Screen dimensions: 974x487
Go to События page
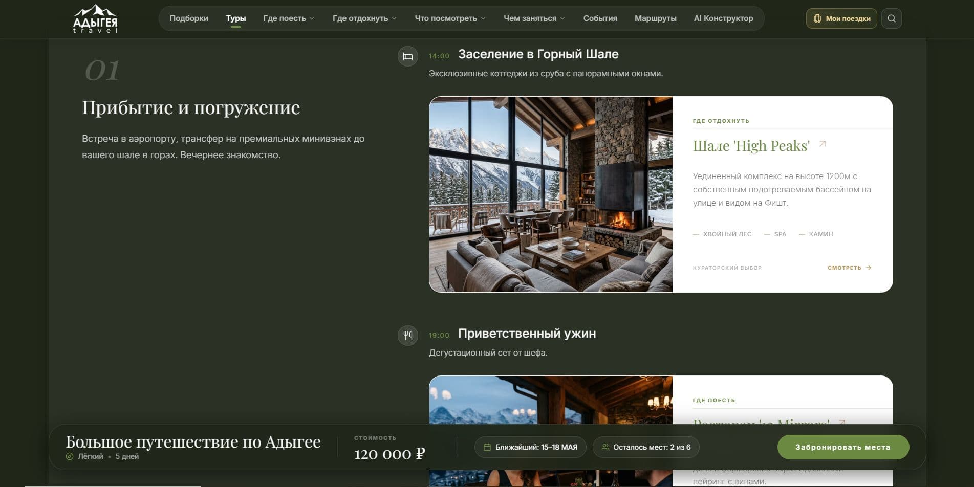600,18
